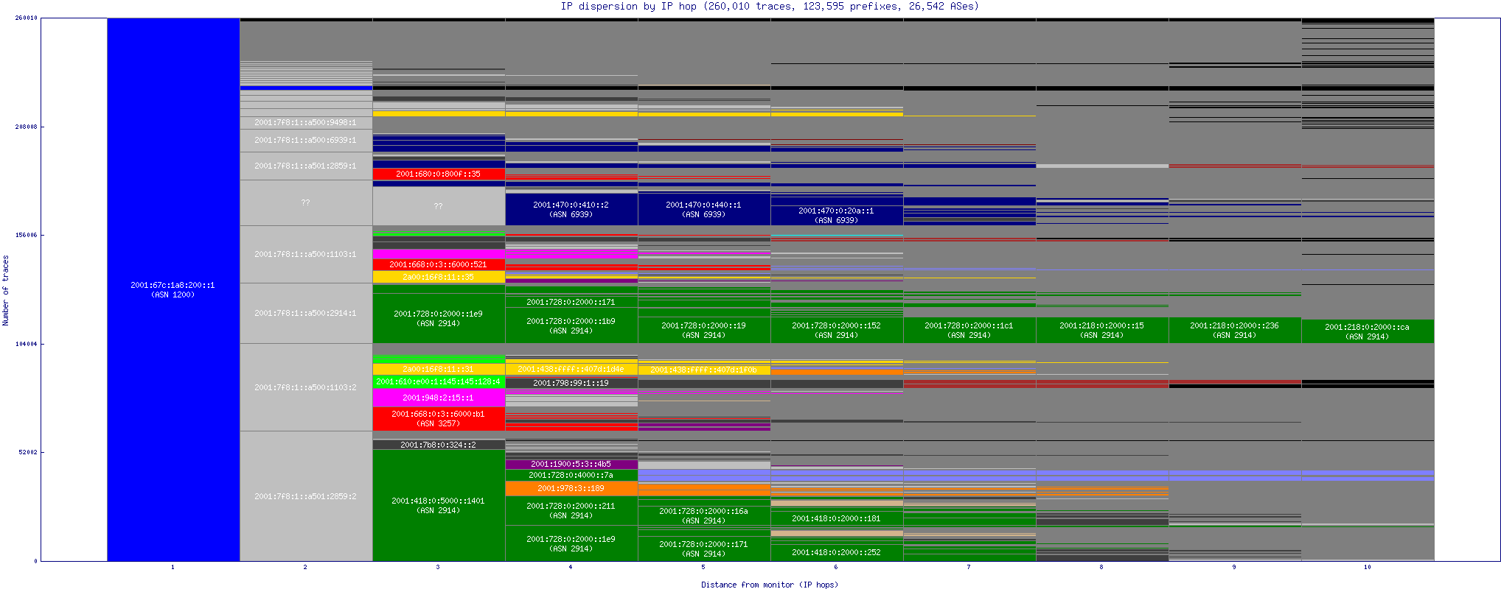Image resolution: width=1501 pixels, height=589 pixels.
Task: Click the green 2001:418:0:2000::181 block
Action: pyautogui.click(x=837, y=518)
